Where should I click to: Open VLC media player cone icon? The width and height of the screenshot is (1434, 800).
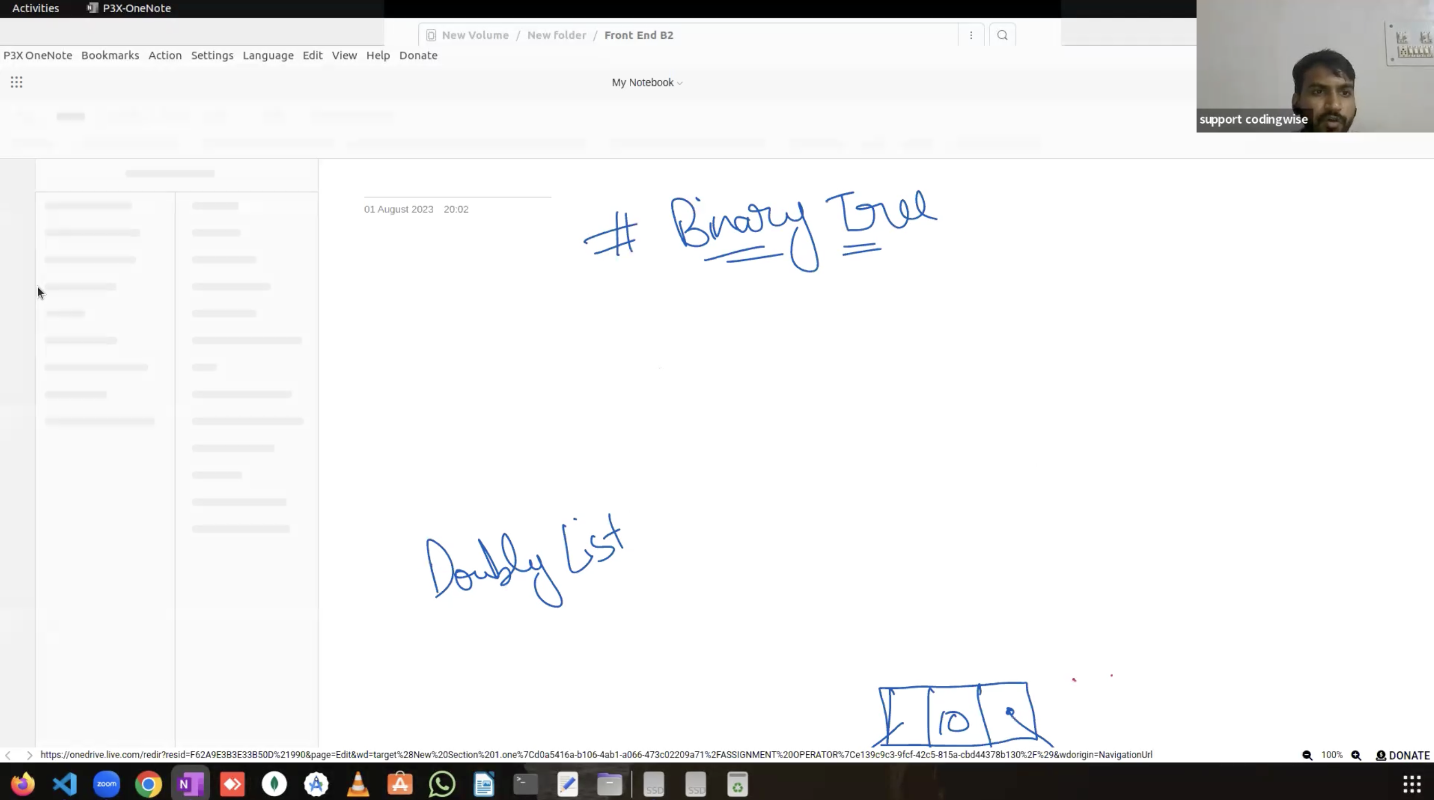358,785
